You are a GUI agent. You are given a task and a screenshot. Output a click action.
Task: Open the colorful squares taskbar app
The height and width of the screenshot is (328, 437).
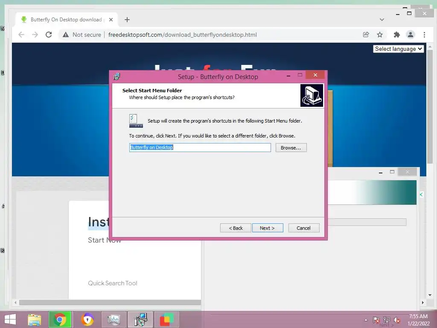click(167, 319)
